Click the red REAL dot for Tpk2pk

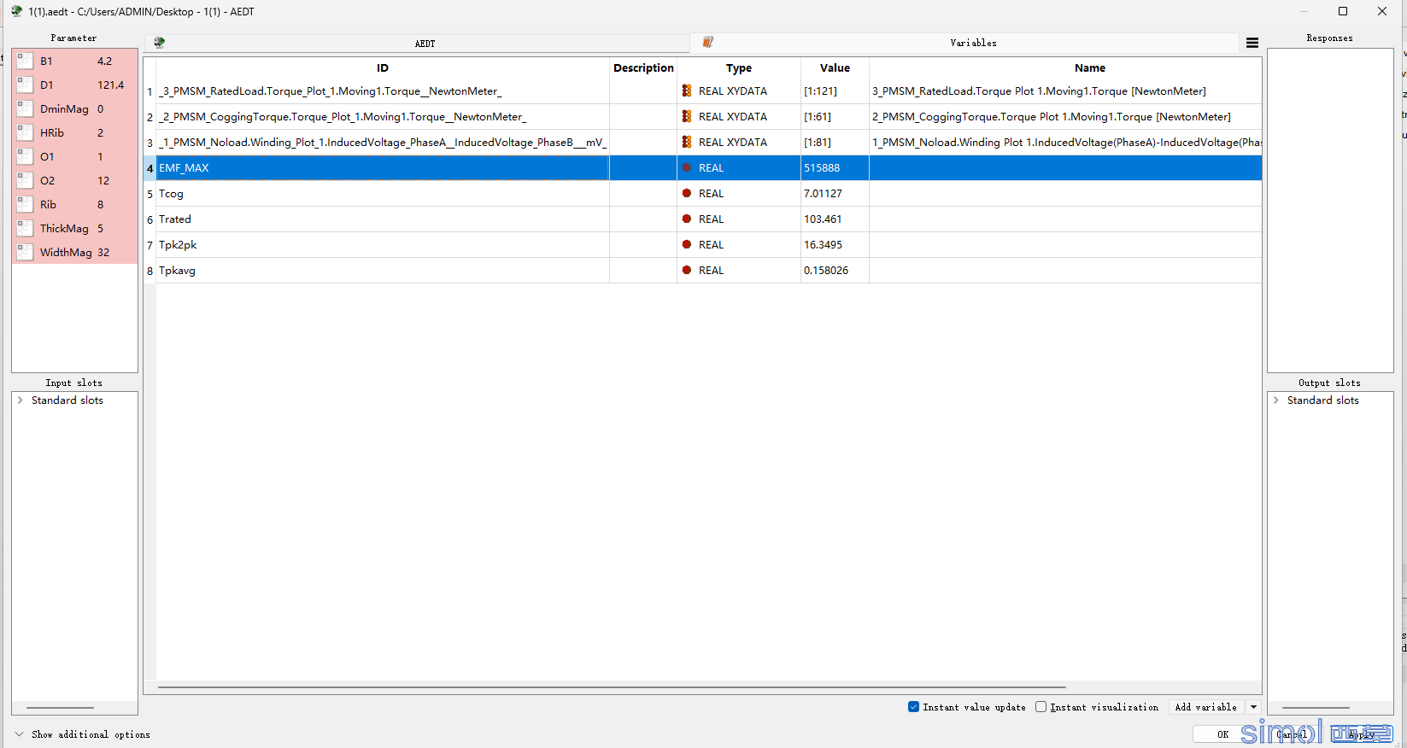pos(687,244)
